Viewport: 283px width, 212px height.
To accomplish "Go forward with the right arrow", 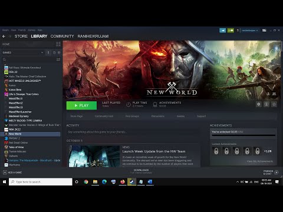I will [10, 37].
